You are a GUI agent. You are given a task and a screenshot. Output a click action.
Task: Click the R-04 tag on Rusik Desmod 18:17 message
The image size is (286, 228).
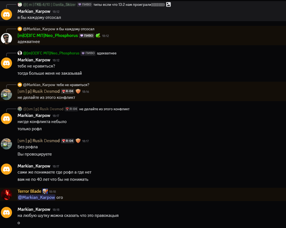[68, 141]
